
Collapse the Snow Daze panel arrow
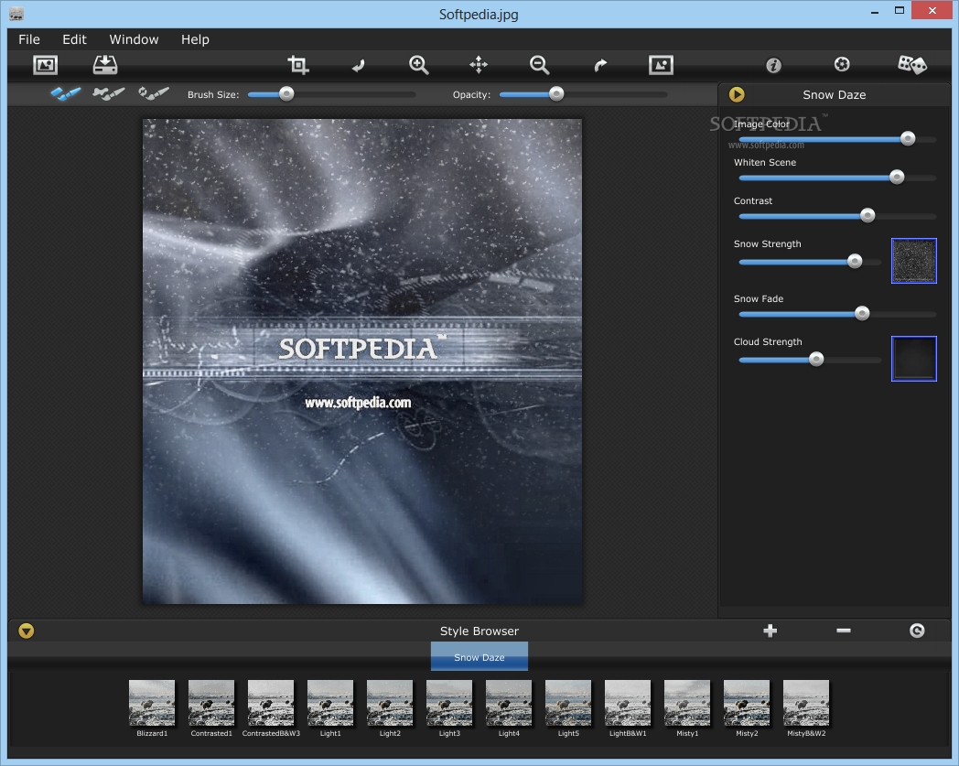pos(737,95)
